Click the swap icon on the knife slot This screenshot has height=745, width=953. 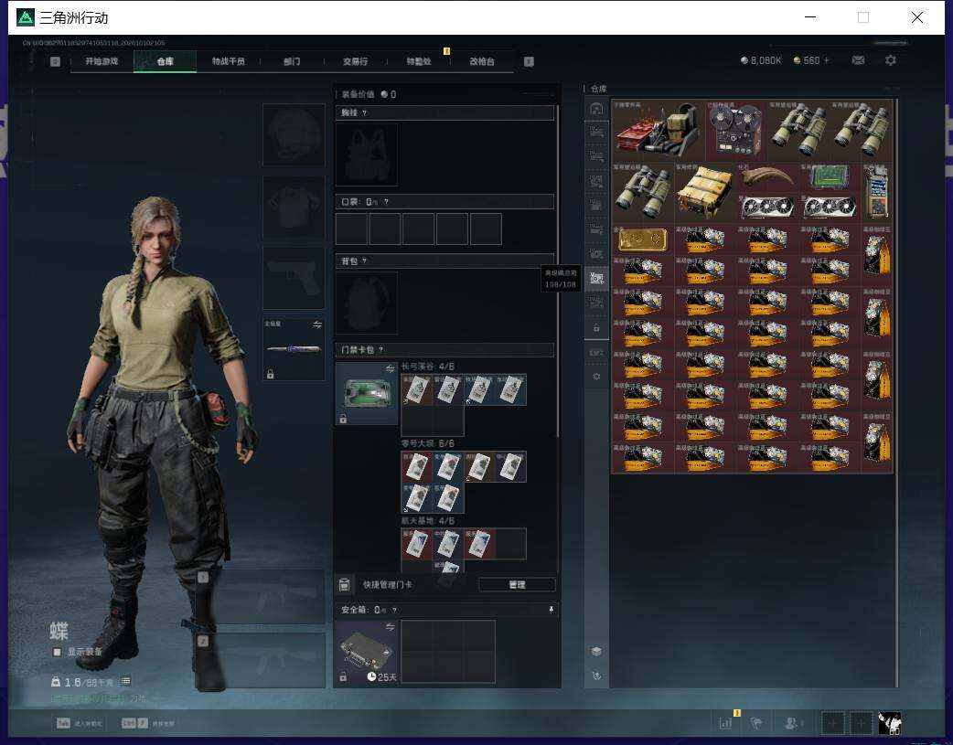317,325
